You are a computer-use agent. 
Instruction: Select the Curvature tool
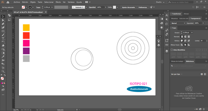[x=3, y=27]
